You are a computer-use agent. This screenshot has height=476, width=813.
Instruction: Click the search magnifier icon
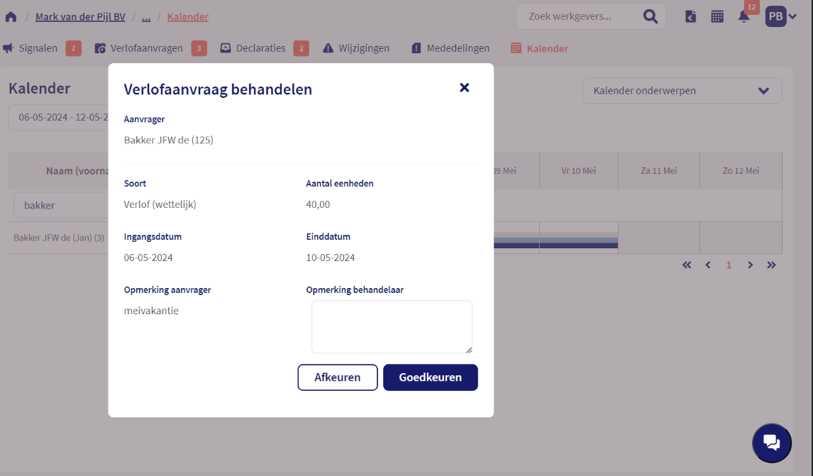650,16
